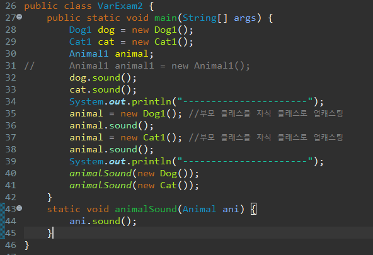Click the 'String[] args' parameter in main
This screenshot has height=255, width=373.
click(x=219, y=18)
